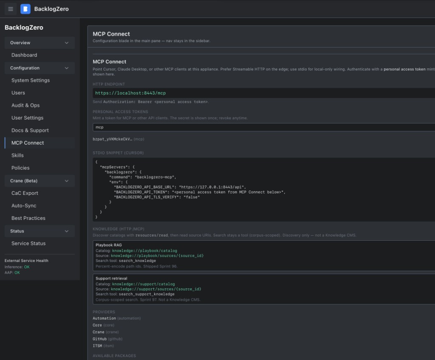Collapse the Overview section chevron
This screenshot has width=435, height=360.
(67, 43)
